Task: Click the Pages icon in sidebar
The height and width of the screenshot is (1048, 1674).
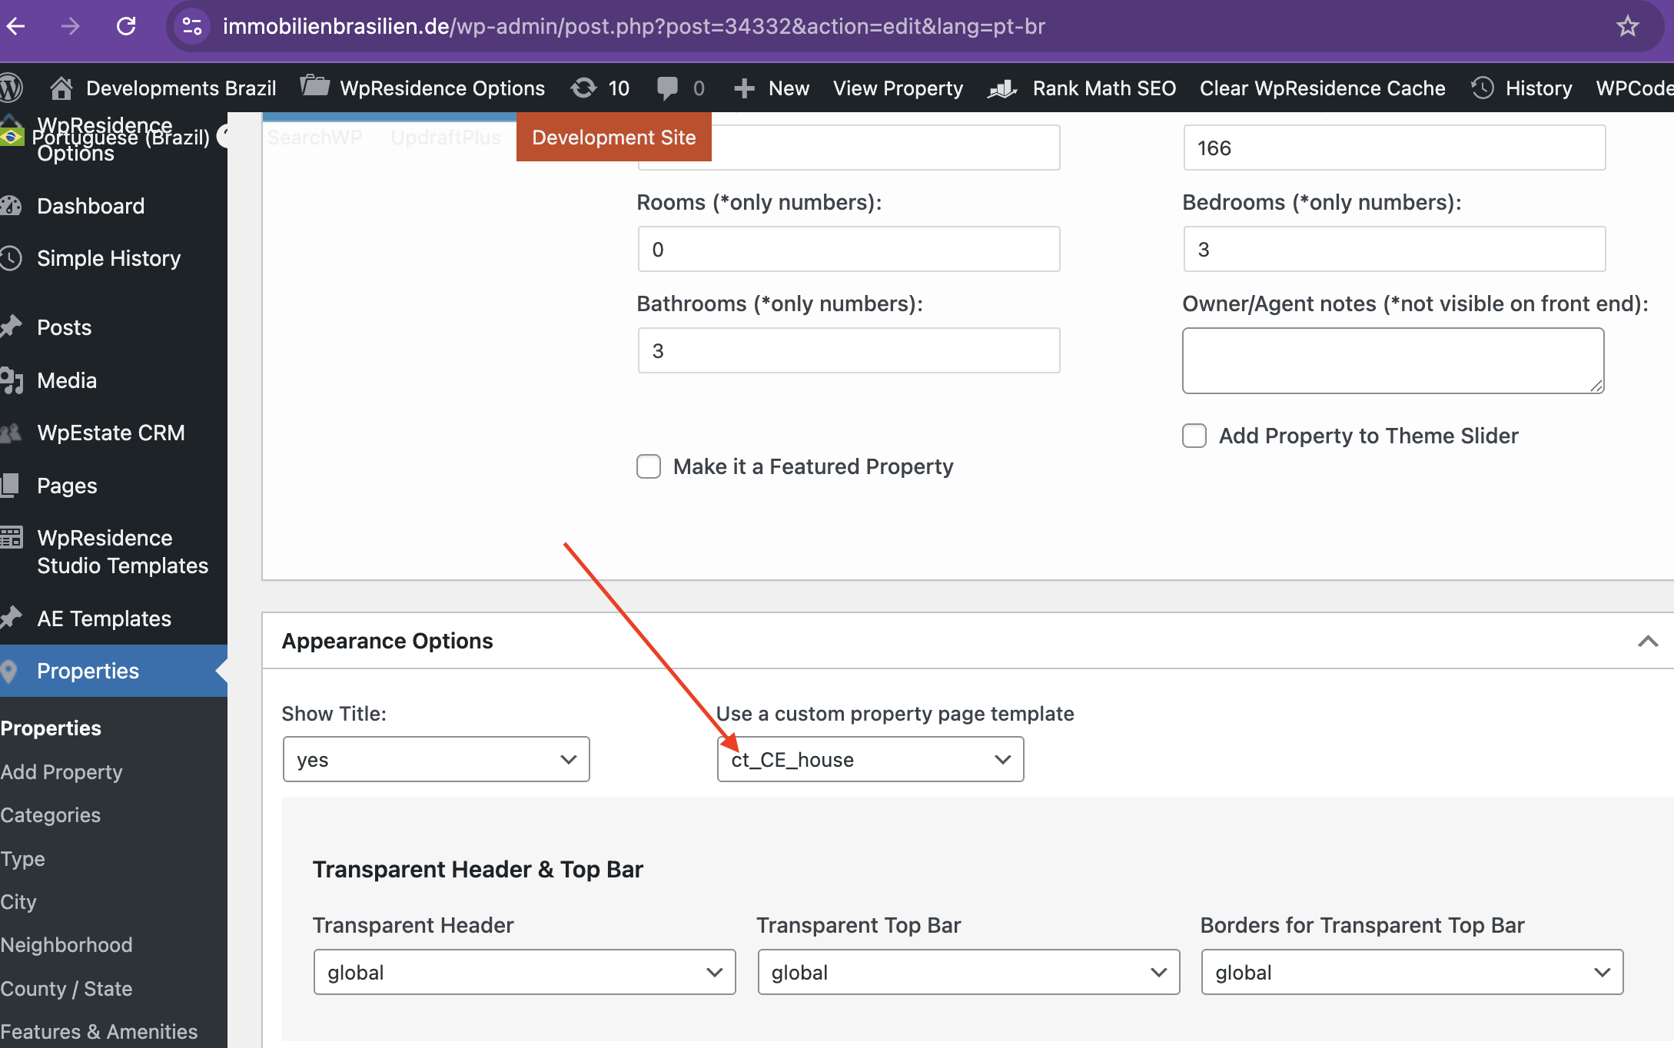Action: [11, 485]
